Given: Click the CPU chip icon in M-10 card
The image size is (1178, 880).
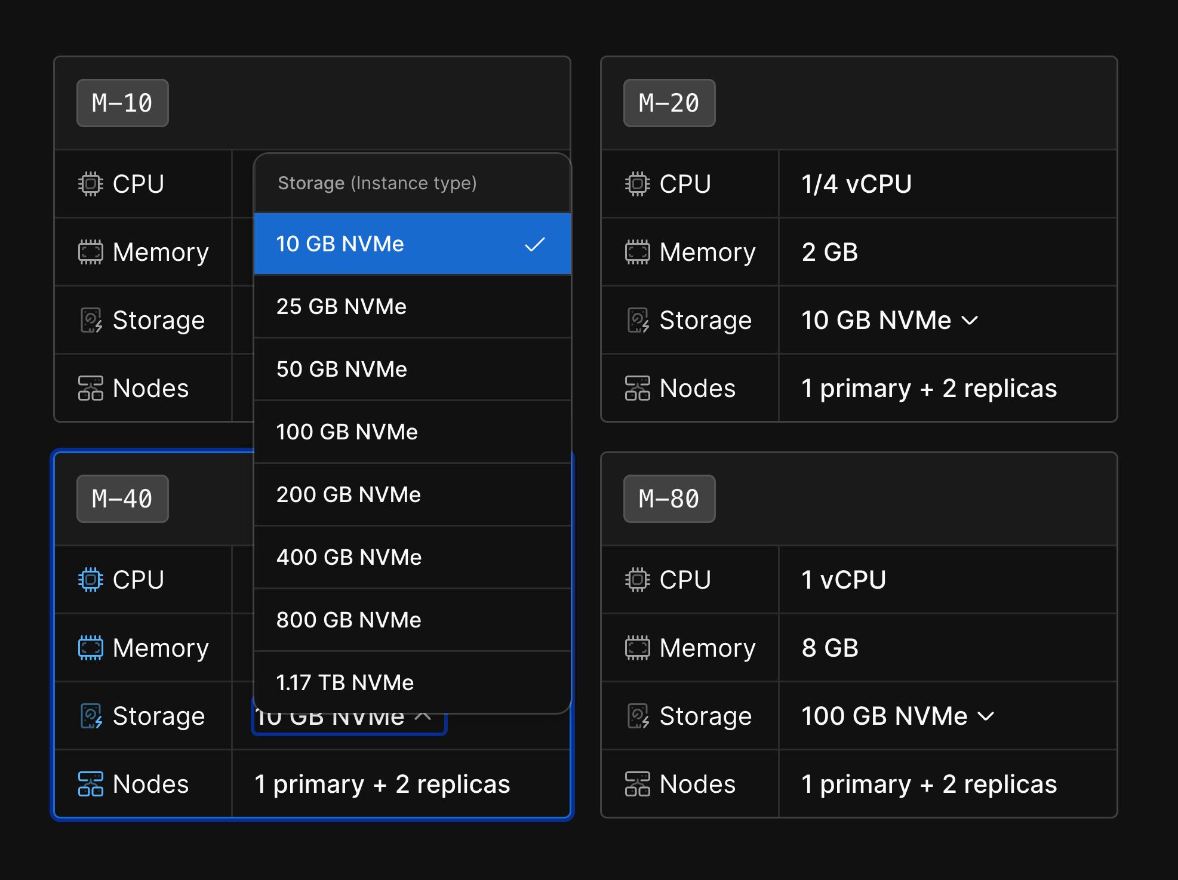Looking at the screenshot, I should click(90, 184).
